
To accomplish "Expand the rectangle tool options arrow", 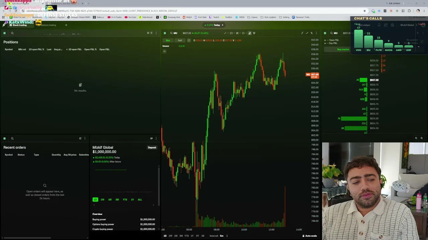I will [233, 33].
